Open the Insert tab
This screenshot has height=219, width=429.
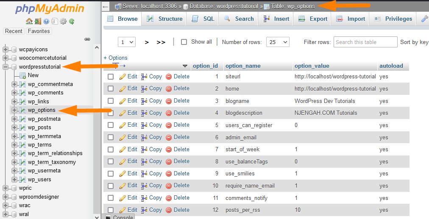coord(276,19)
